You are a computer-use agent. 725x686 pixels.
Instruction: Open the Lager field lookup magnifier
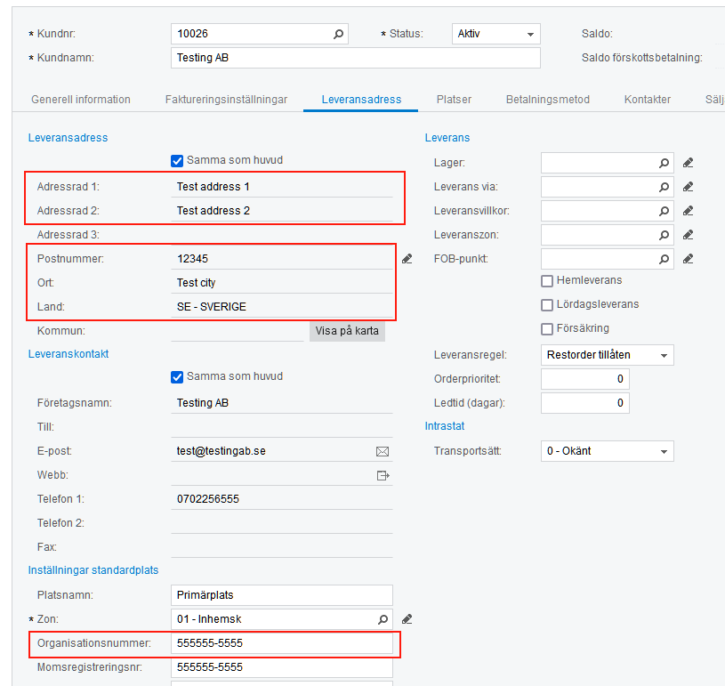click(664, 163)
